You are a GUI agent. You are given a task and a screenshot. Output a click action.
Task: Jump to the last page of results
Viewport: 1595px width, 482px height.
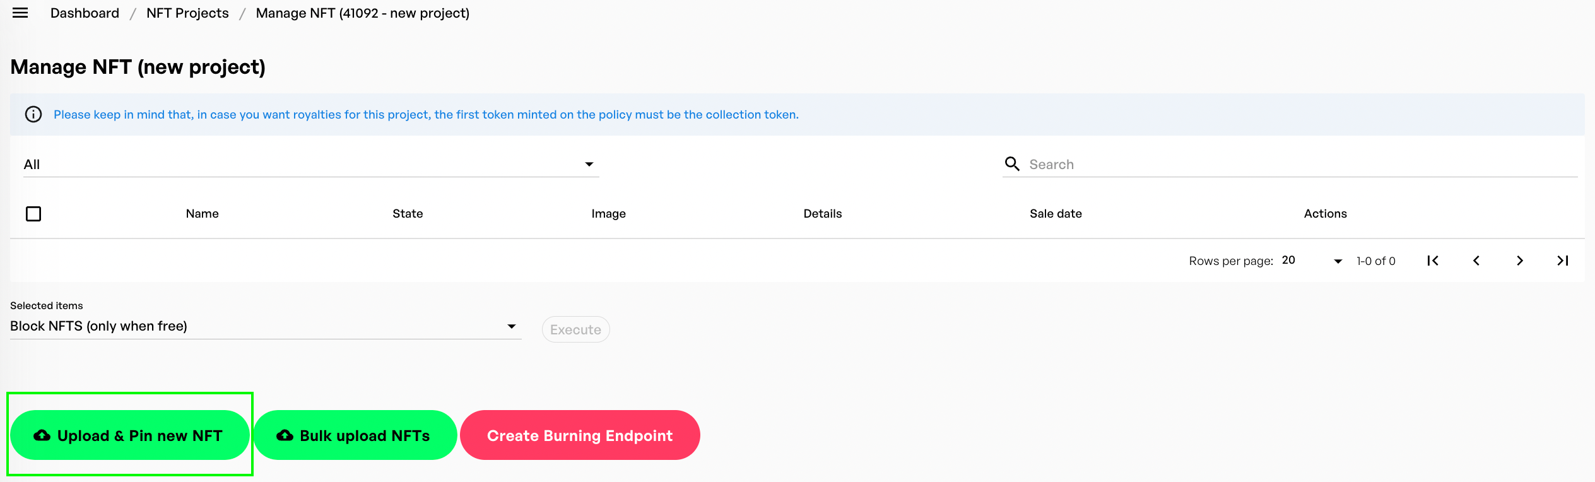[1563, 261]
